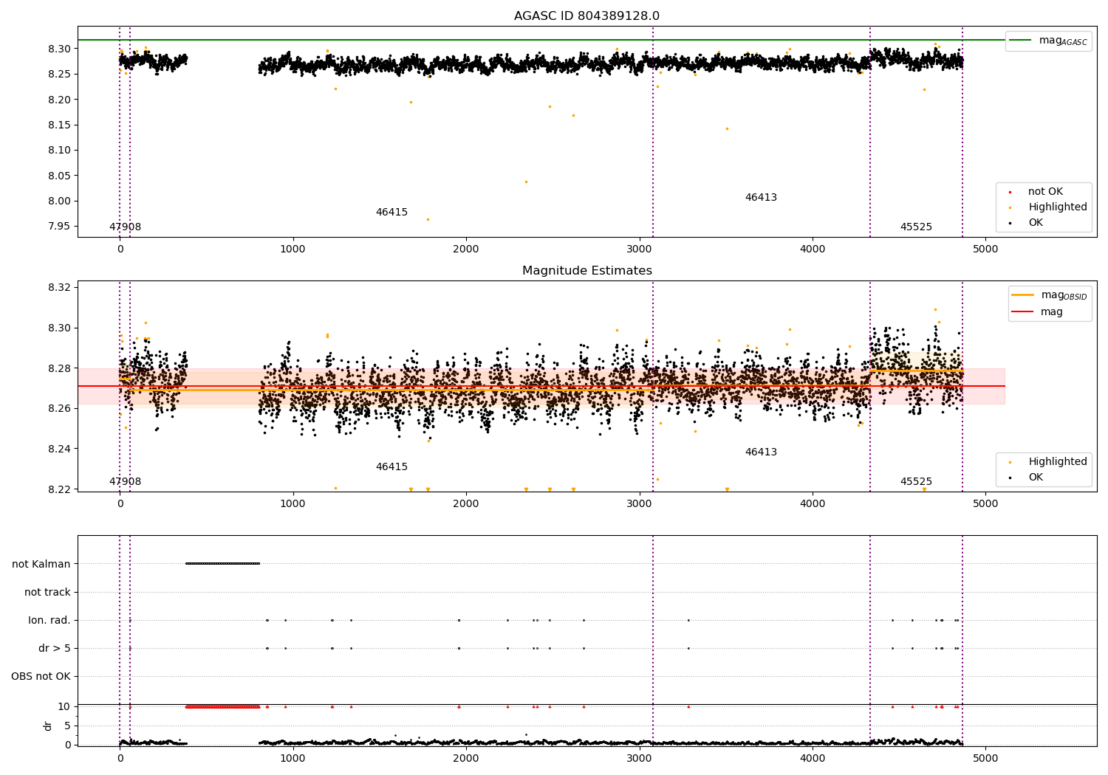Click 'OK' in Magnitude Estimates lower legend
The height and width of the screenshot is (775, 1108).
[1036, 478]
